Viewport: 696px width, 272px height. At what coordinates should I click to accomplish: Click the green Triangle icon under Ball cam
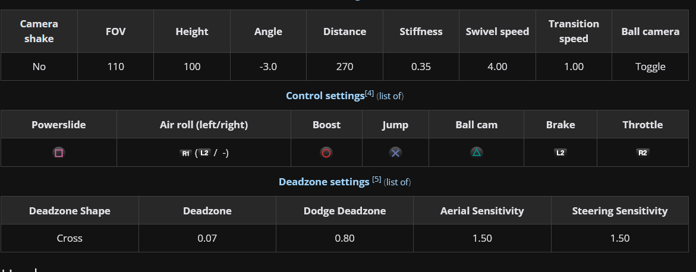click(476, 153)
